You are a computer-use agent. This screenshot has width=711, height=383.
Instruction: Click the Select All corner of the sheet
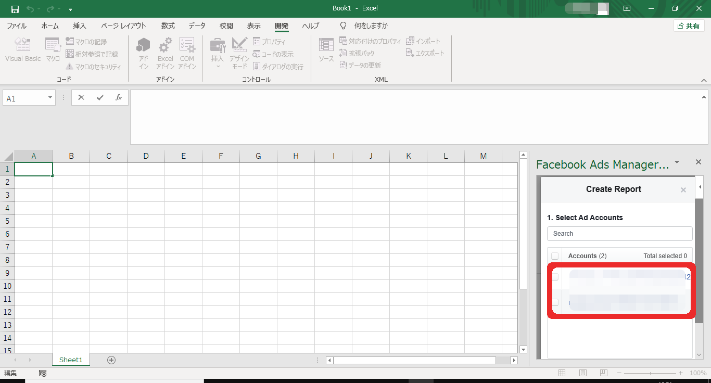coord(8,156)
